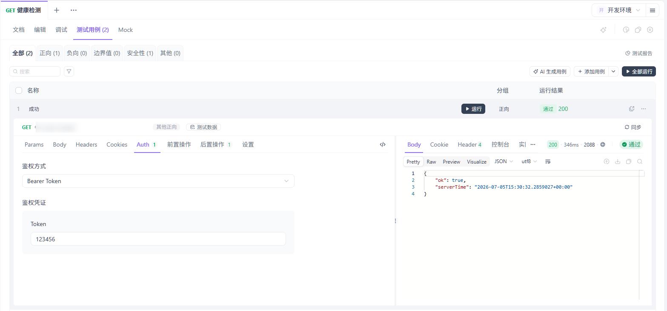Switch response view to Visualize
This screenshot has height=311, width=667.
point(477,161)
